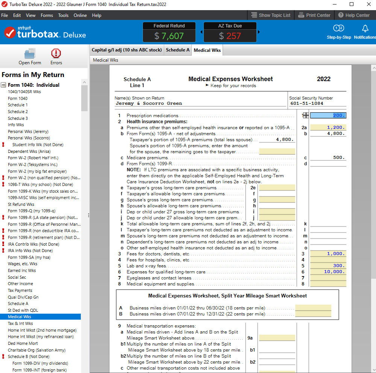
Task: Click error mark beside Schedule B
Action: (3, 356)
